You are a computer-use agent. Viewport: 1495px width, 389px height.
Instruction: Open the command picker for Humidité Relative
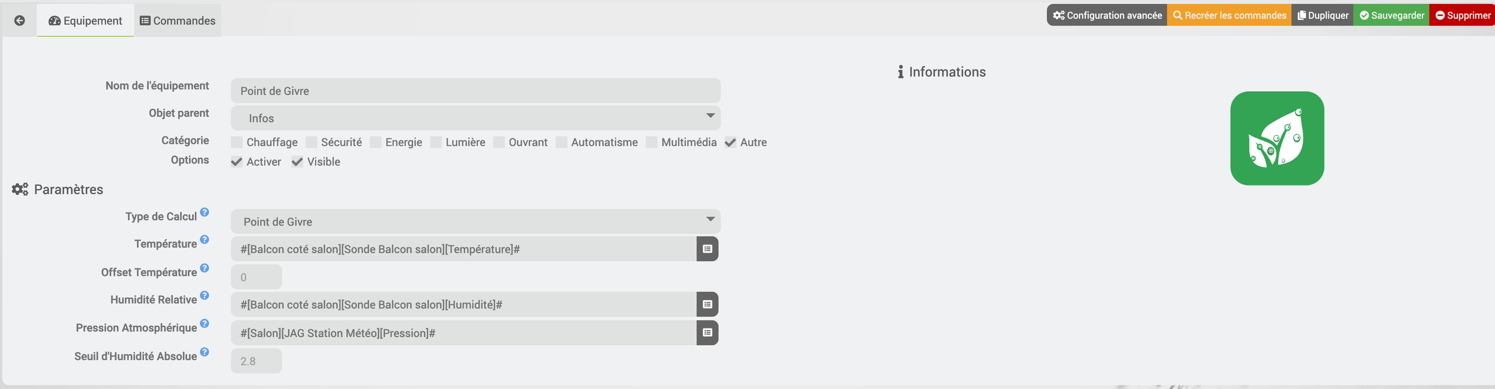click(x=707, y=305)
